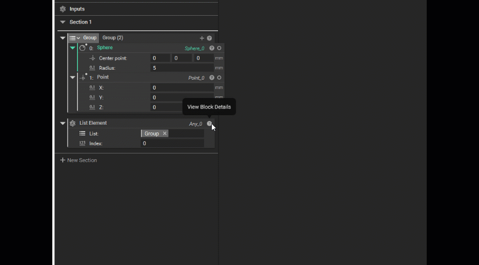
Task: Click the Point_0 variable name
Action: [196, 78]
